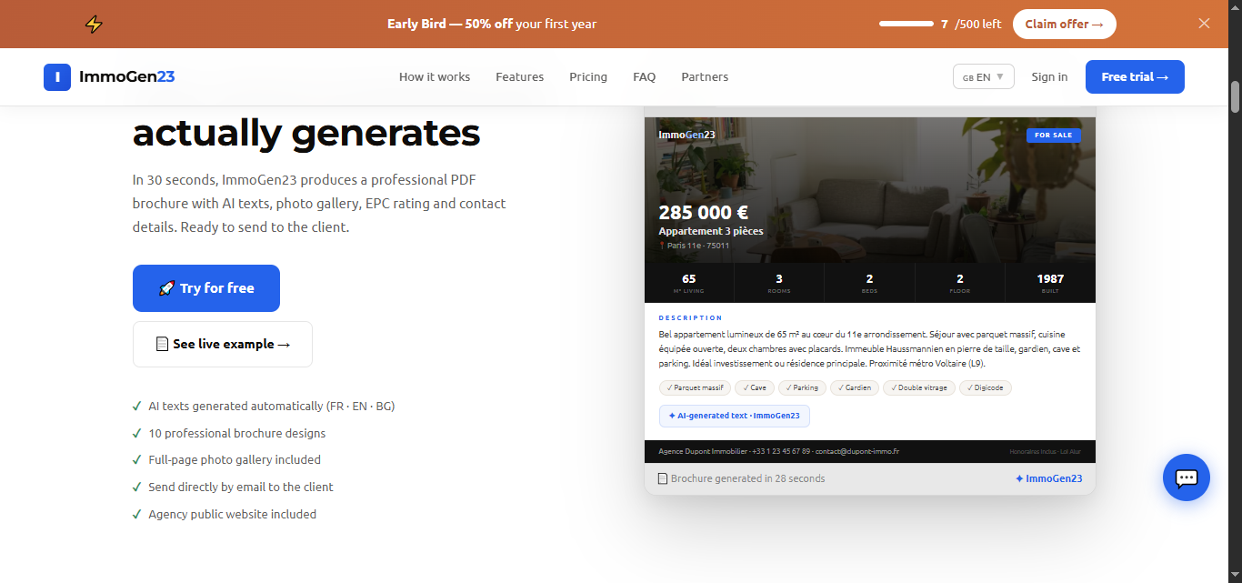Open See live example link

[x=223, y=344]
